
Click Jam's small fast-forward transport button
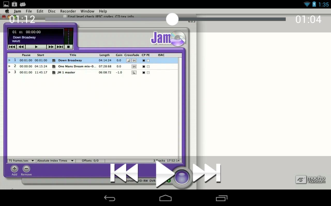coord(51,47)
